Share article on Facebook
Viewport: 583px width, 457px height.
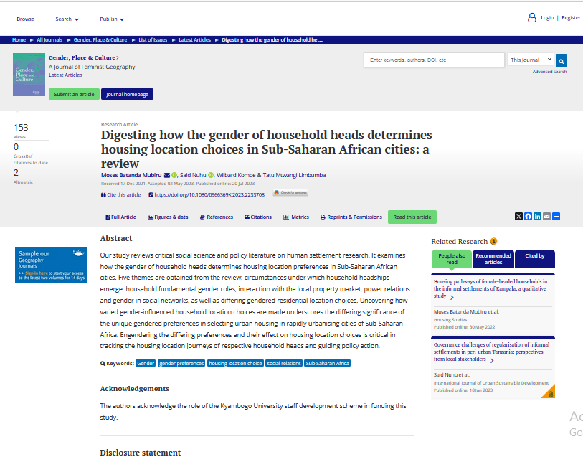[529, 217]
